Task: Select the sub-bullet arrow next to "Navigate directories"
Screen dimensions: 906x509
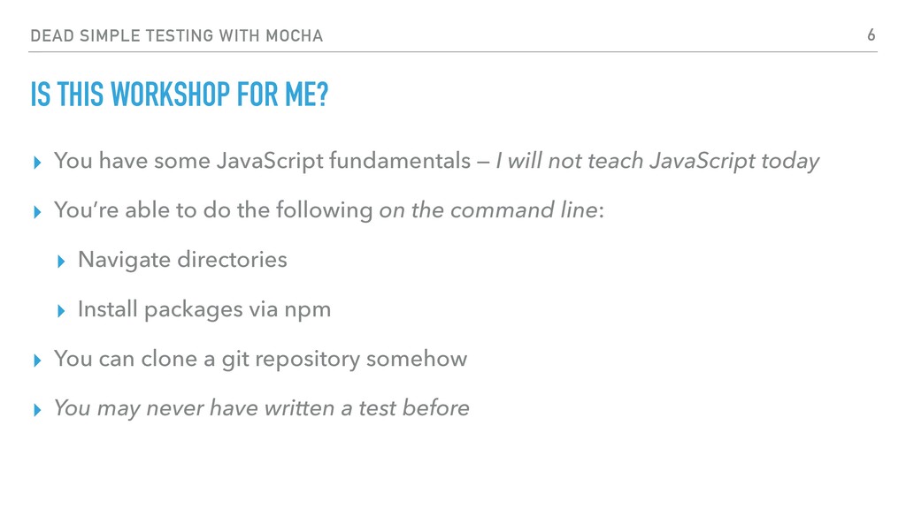Action: tap(61, 262)
